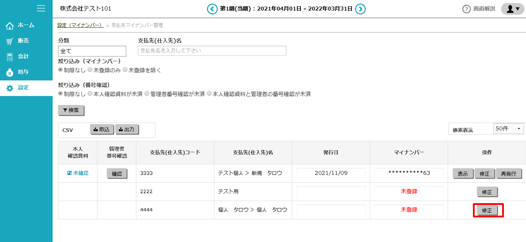Viewport: 526px width, 242px height.
Task: Click the 画面解説 help question icon
Action: click(x=467, y=9)
